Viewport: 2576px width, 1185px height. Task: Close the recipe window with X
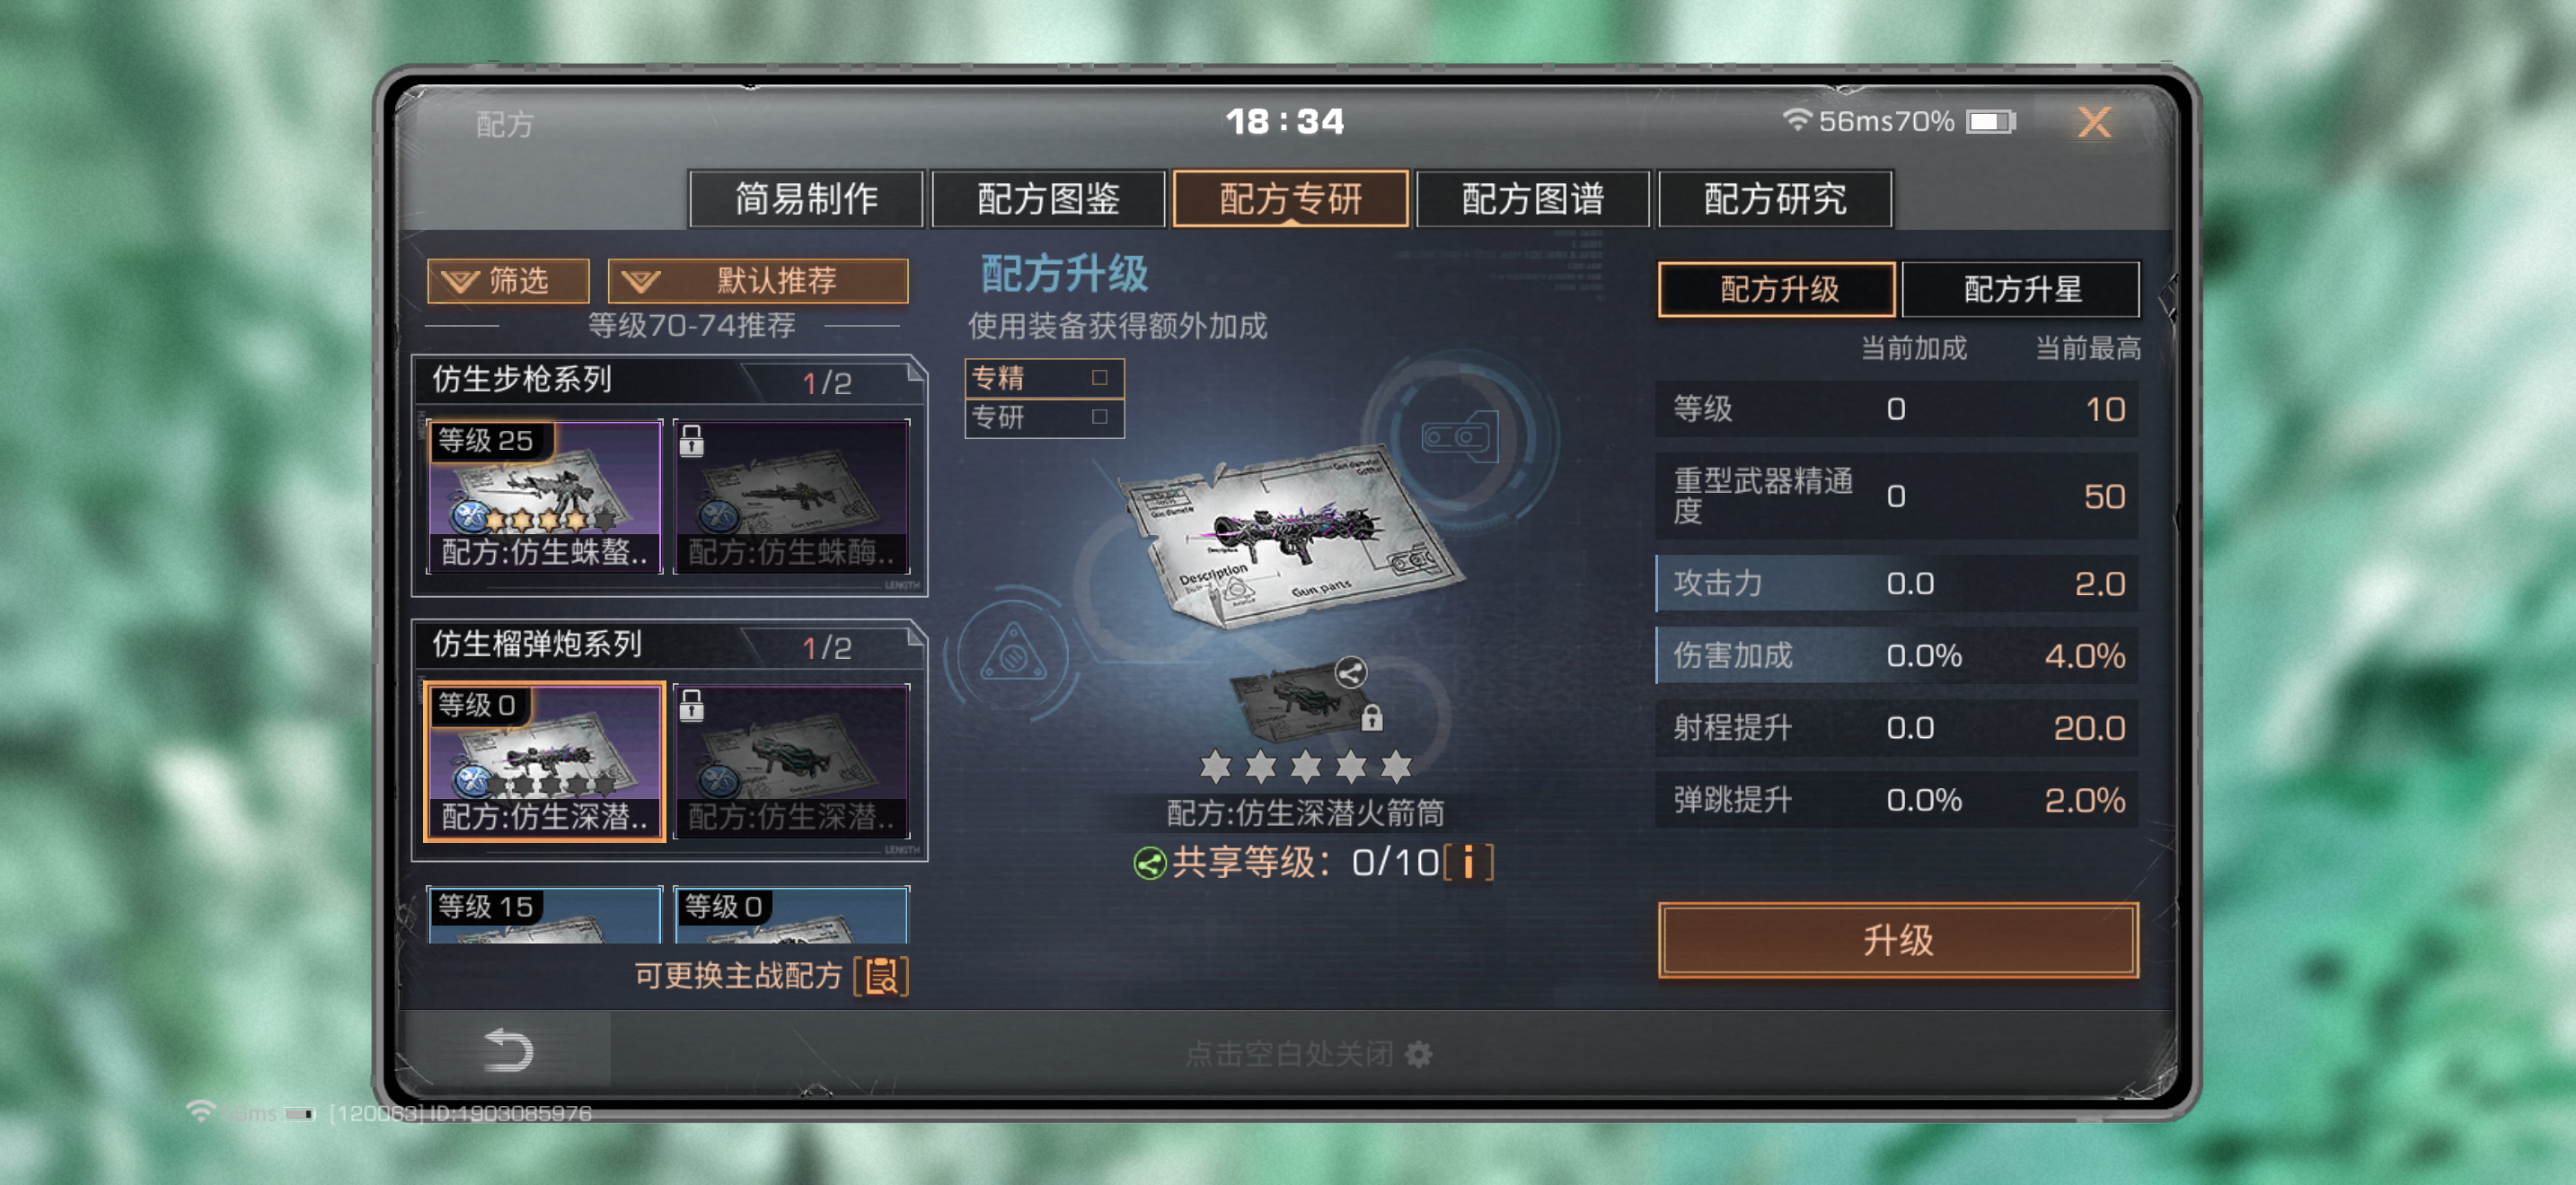(x=2094, y=123)
